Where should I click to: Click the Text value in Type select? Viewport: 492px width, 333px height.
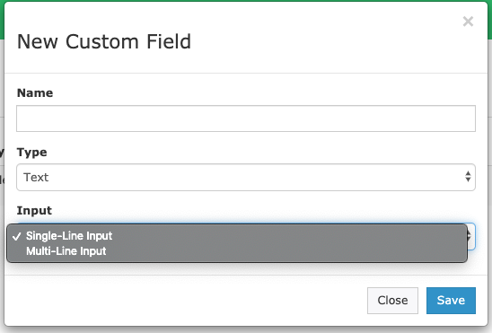click(x=36, y=178)
